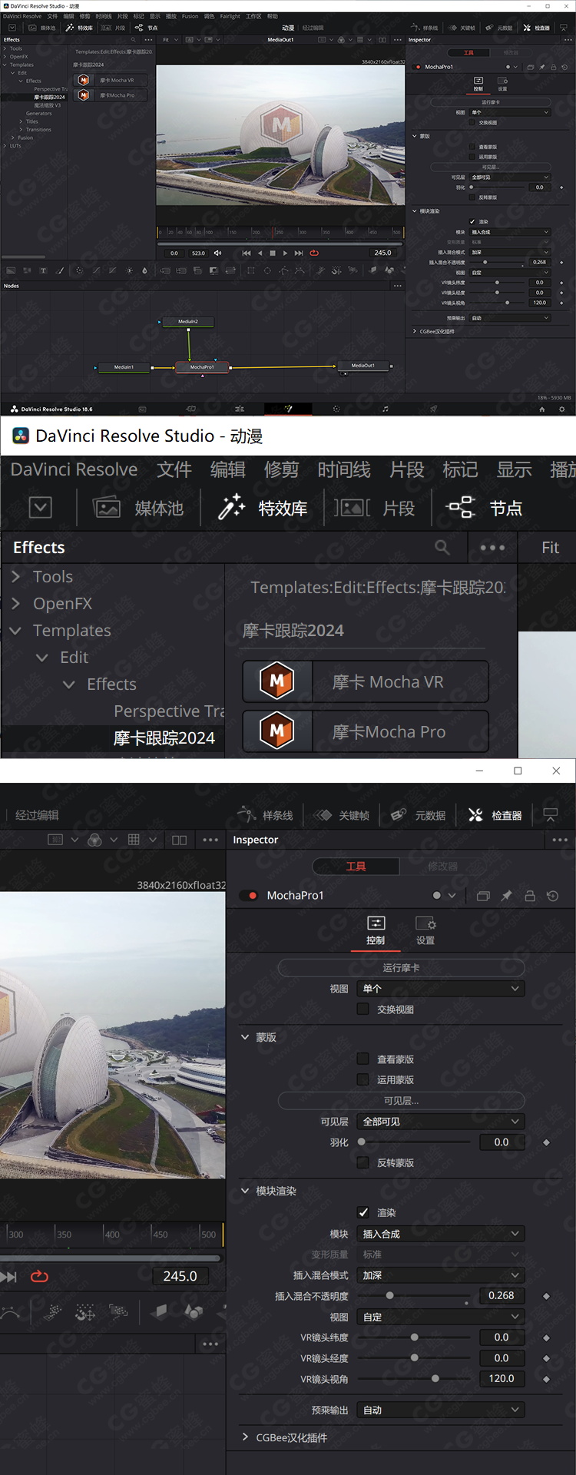Viewport: 576px width, 1475px height.
Task: Expand the OpenFX tree item in enlarged Effects panel
Action: pyautogui.click(x=16, y=603)
